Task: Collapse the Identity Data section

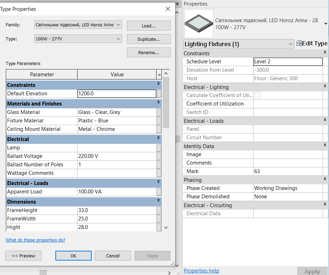Action: [x=324, y=146]
